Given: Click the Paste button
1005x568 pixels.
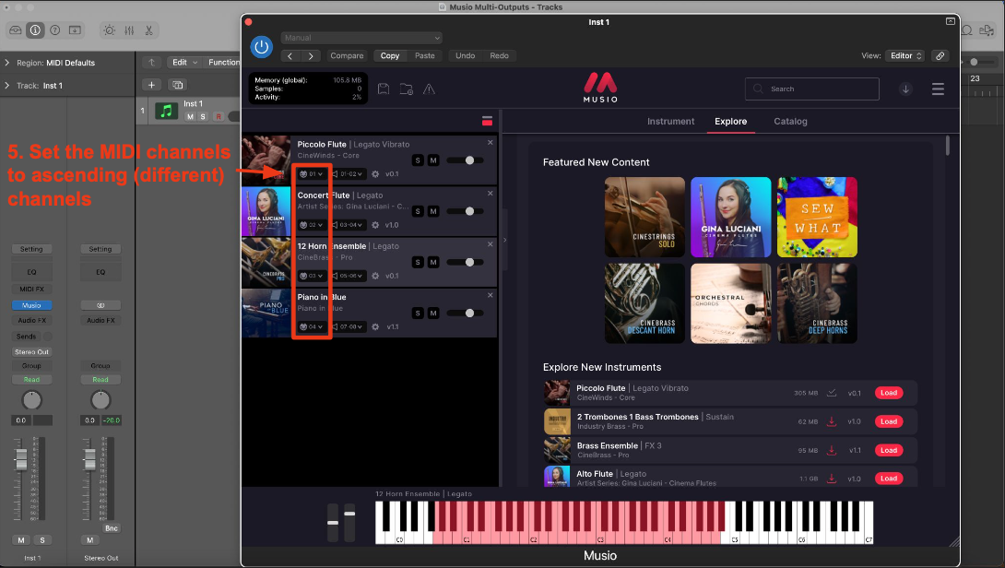Looking at the screenshot, I should point(424,55).
